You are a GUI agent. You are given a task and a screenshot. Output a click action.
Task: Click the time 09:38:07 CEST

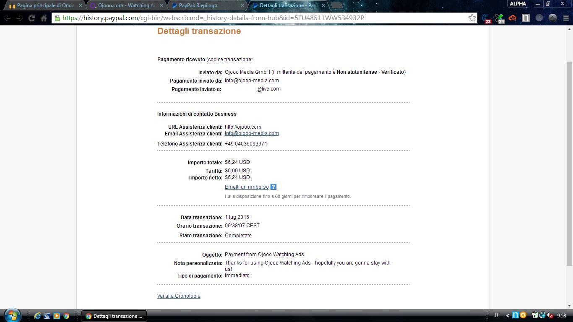pyautogui.click(x=242, y=226)
